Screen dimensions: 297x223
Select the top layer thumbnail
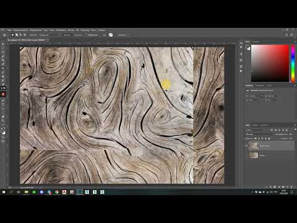coord(253,146)
